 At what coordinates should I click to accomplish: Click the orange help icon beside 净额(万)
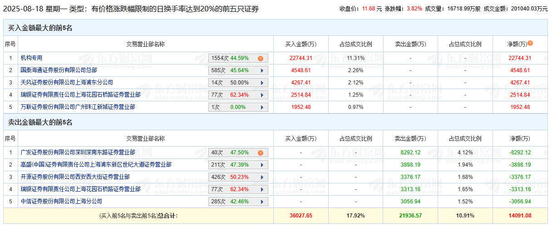[530, 44]
